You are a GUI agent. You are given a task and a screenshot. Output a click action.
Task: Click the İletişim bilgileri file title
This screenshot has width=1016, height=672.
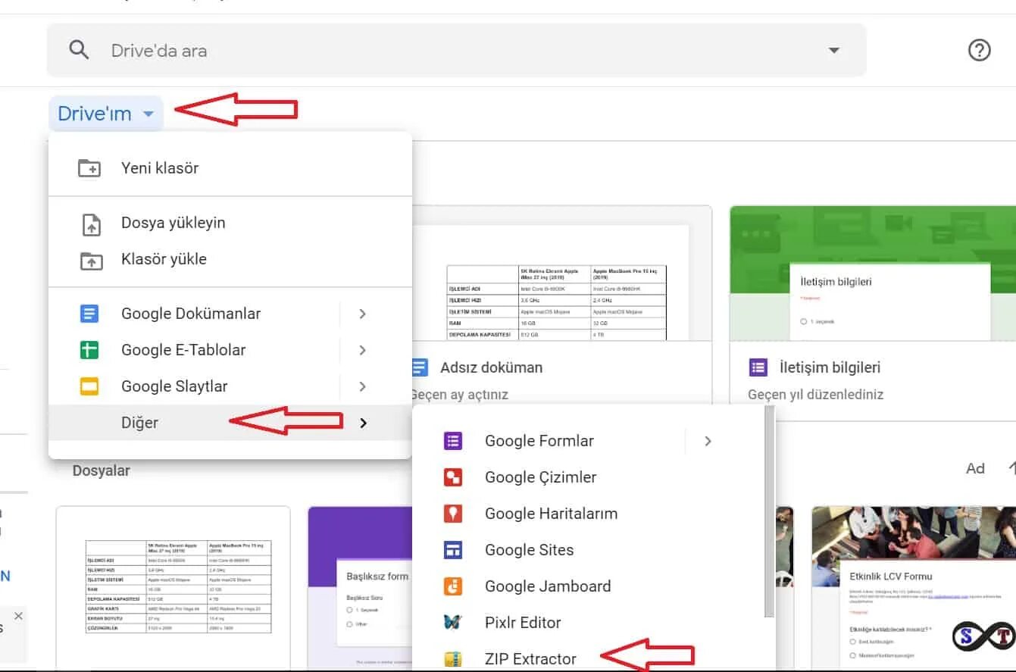click(x=830, y=367)
